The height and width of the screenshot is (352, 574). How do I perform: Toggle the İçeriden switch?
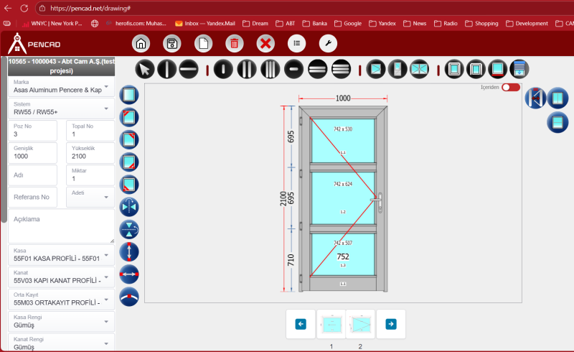pyautogui.click(x=511, y=87)
